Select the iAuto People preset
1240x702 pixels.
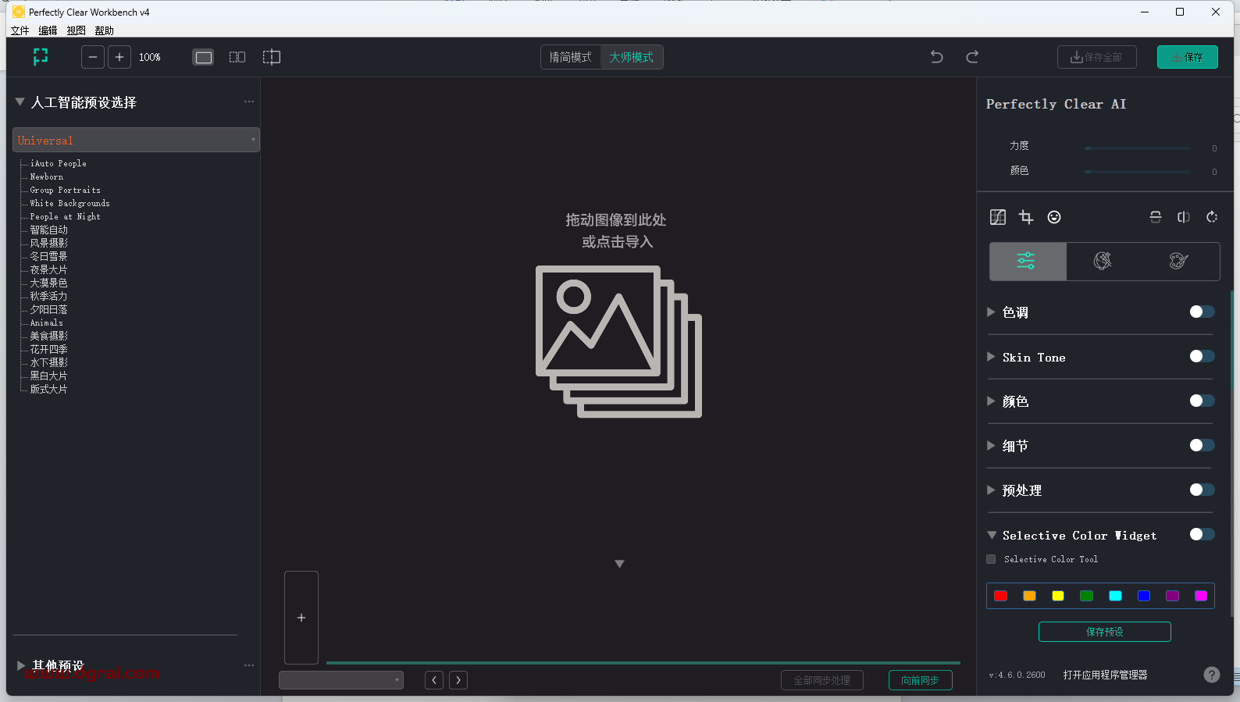tap(58, 163)
